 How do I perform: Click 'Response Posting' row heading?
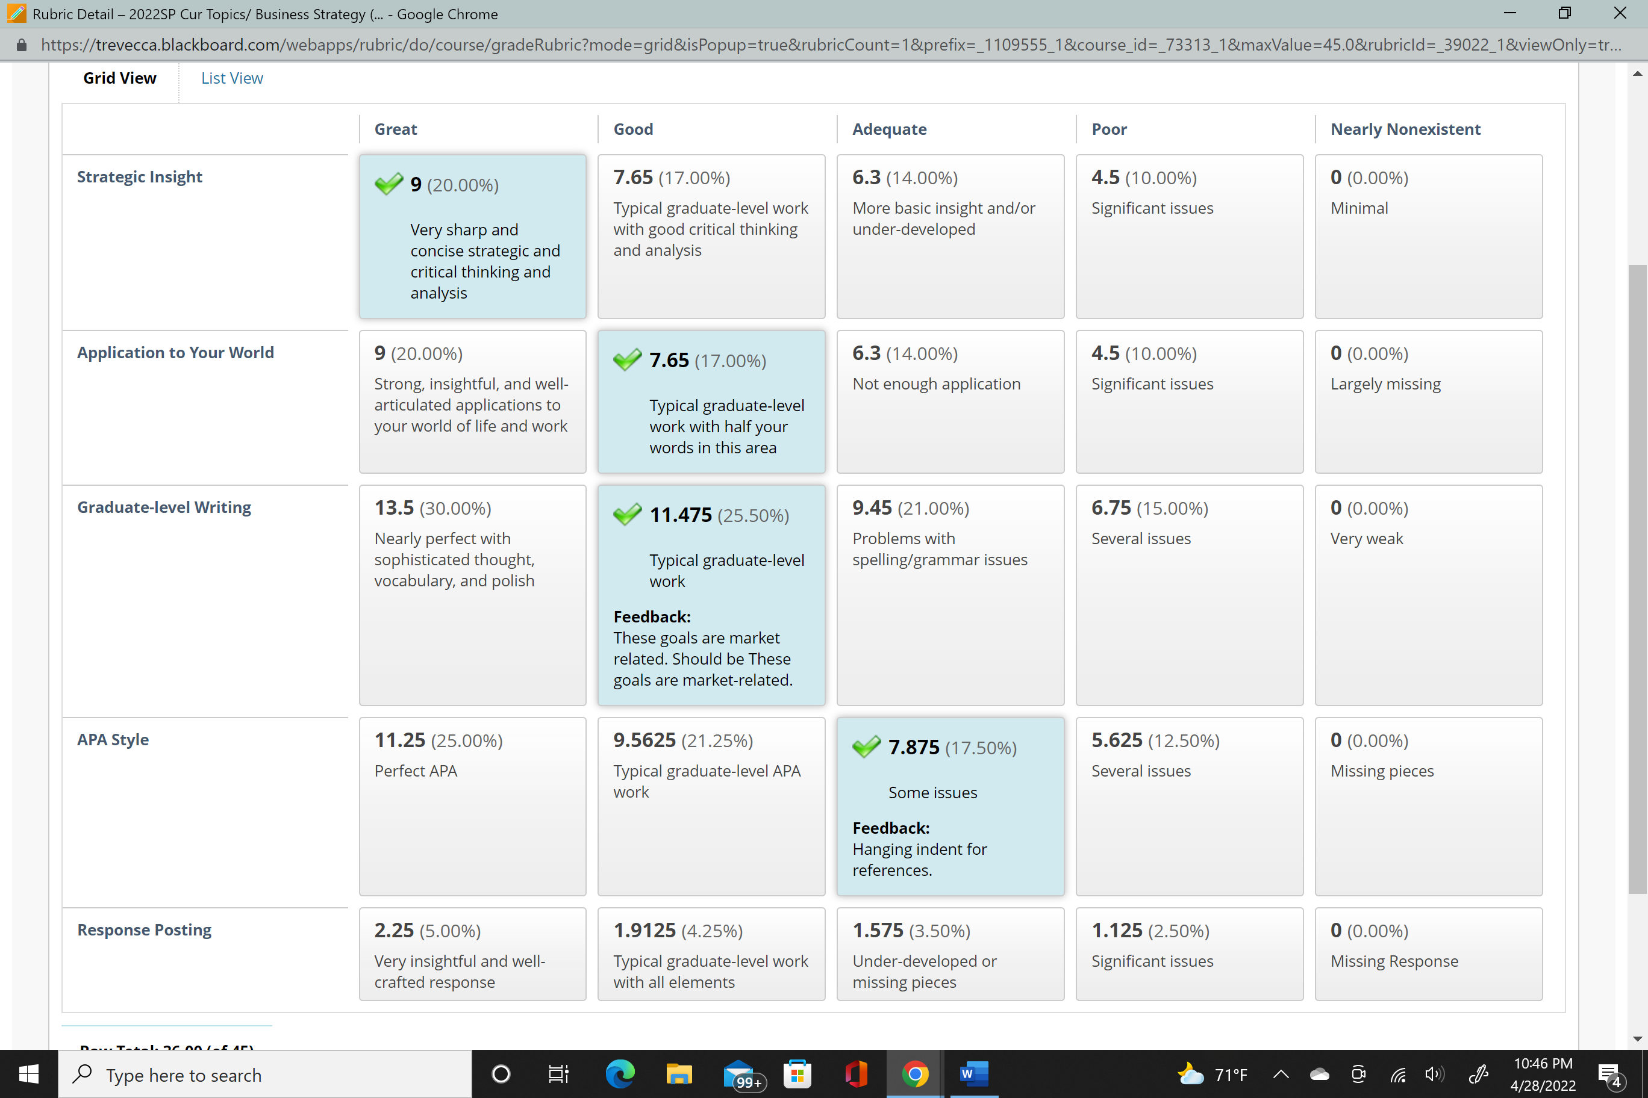[x=145, y=930]
